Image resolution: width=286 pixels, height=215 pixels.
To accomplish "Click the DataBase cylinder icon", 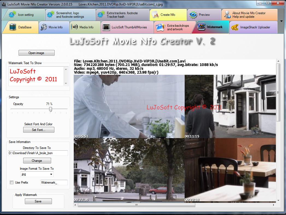I will [x=13, y=27].
